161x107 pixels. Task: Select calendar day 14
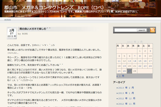(135, 61)
